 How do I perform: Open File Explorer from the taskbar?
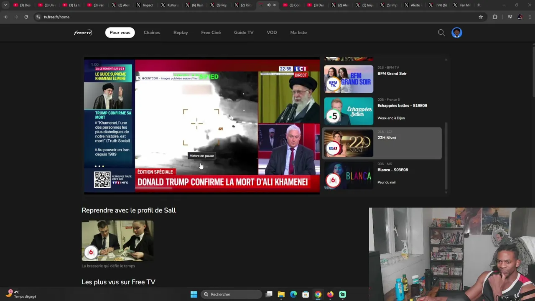click(281, 294)
